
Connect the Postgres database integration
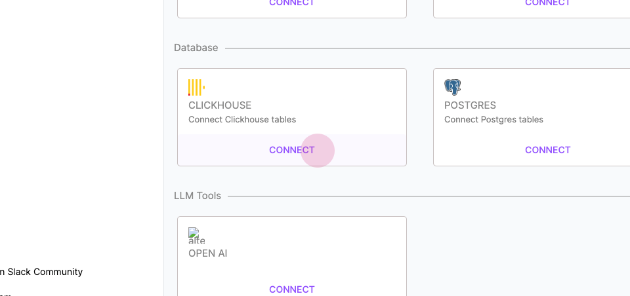pyautogui.click(x=547, y=150)
